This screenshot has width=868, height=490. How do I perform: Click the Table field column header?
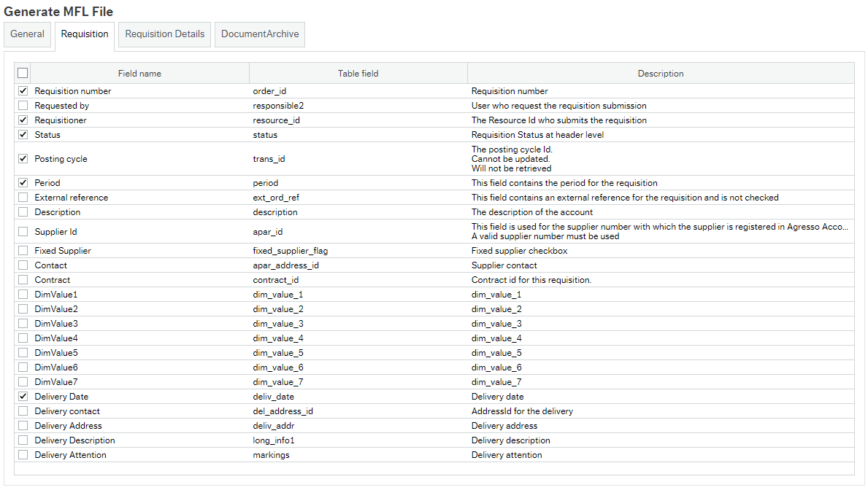point(358,74)
